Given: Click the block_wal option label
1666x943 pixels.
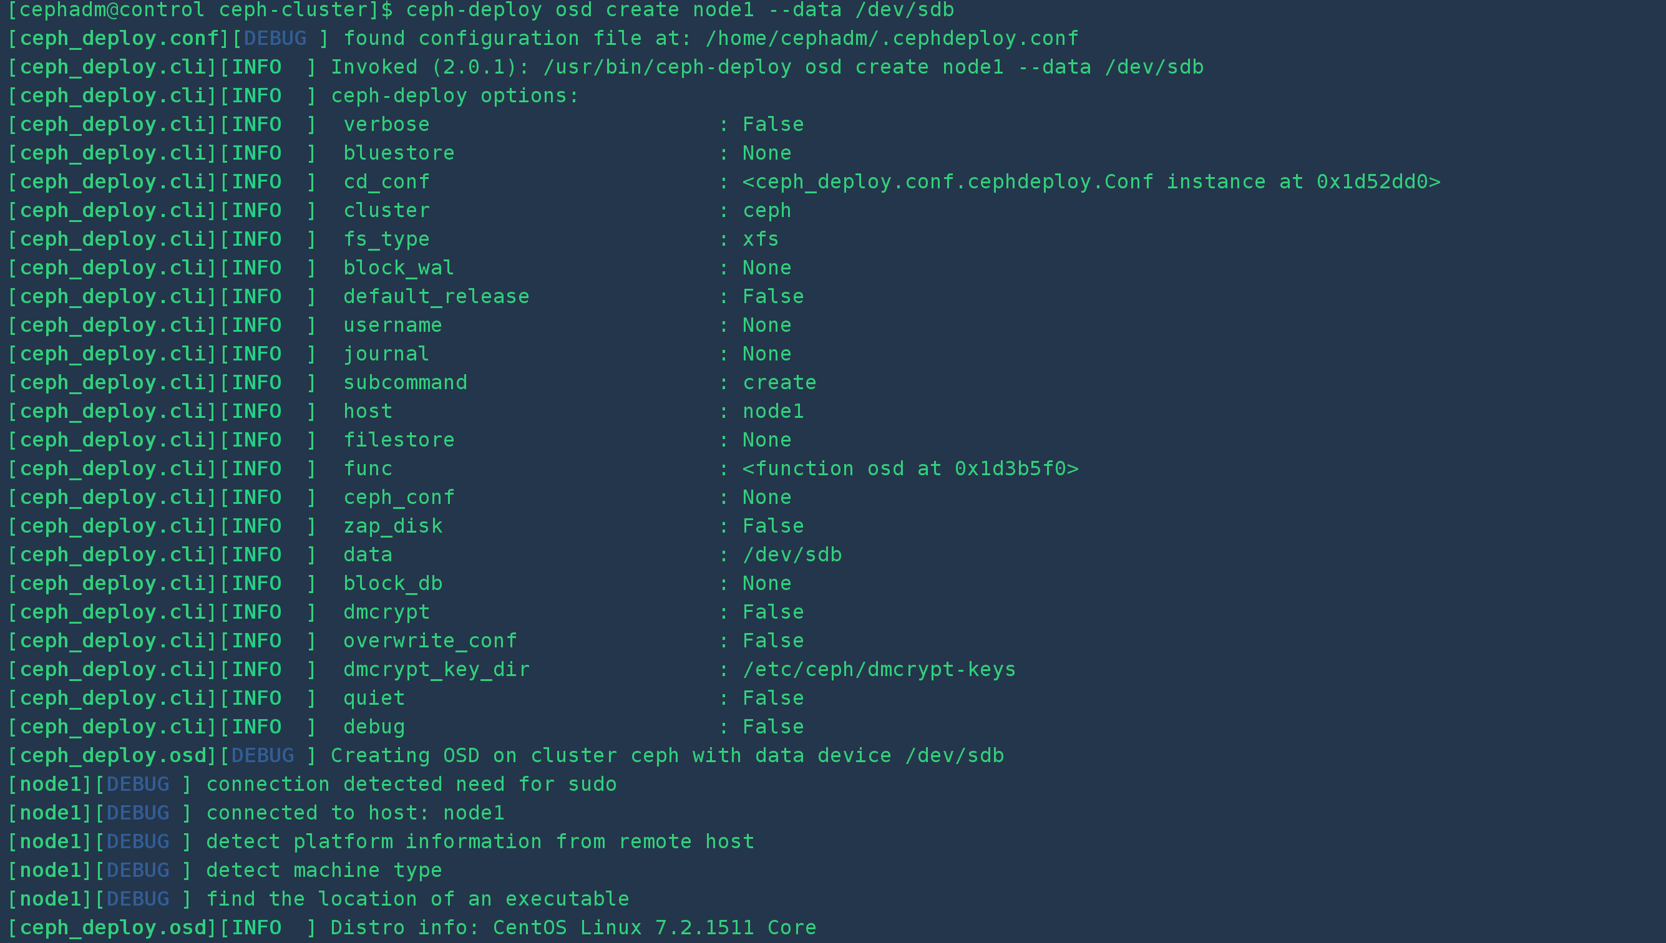Looking at the screenshot, I should coord(399,268).
